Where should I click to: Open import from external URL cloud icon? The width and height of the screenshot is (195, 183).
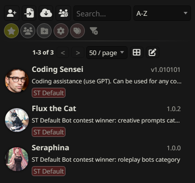(46, 13)
